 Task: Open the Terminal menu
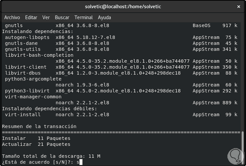pos(83,17)
